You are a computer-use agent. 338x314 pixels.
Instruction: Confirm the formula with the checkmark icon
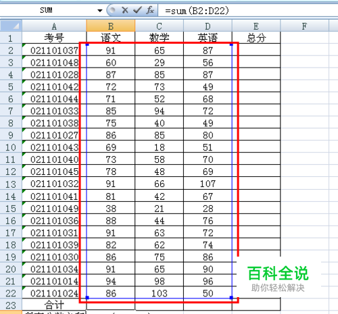coord(137,10)
